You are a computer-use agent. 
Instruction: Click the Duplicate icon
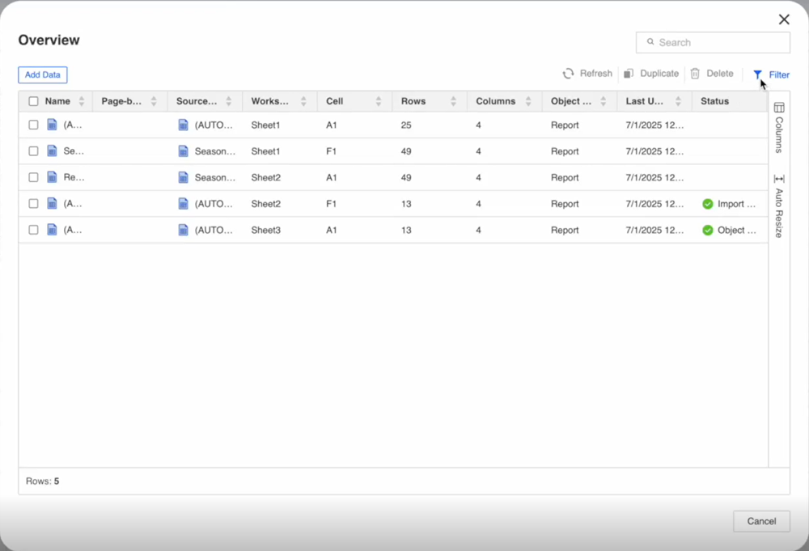(629, 74)
